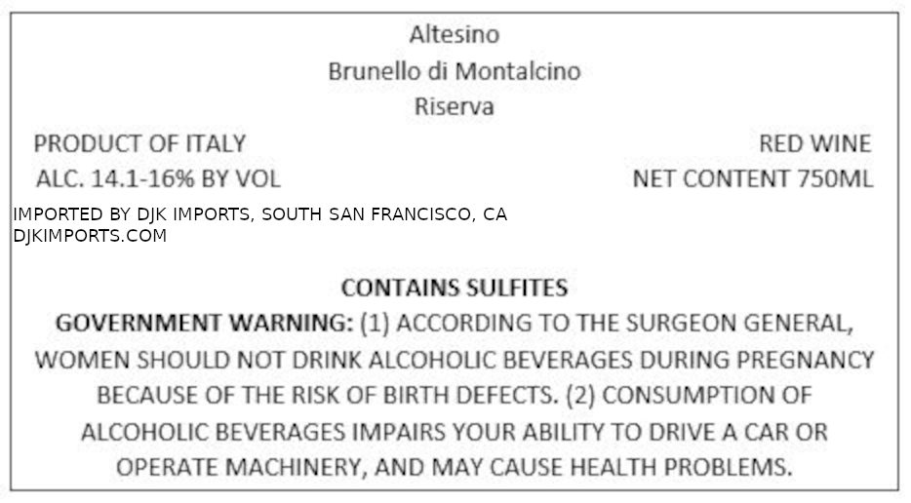Click BECAUSE OF THE RISK OF BIRTH DEFECTS
The width and height of the screenshot is (911, 503).
[328, 395]
